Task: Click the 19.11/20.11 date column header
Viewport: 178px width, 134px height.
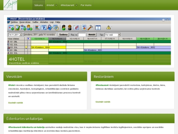Action: 145,39
